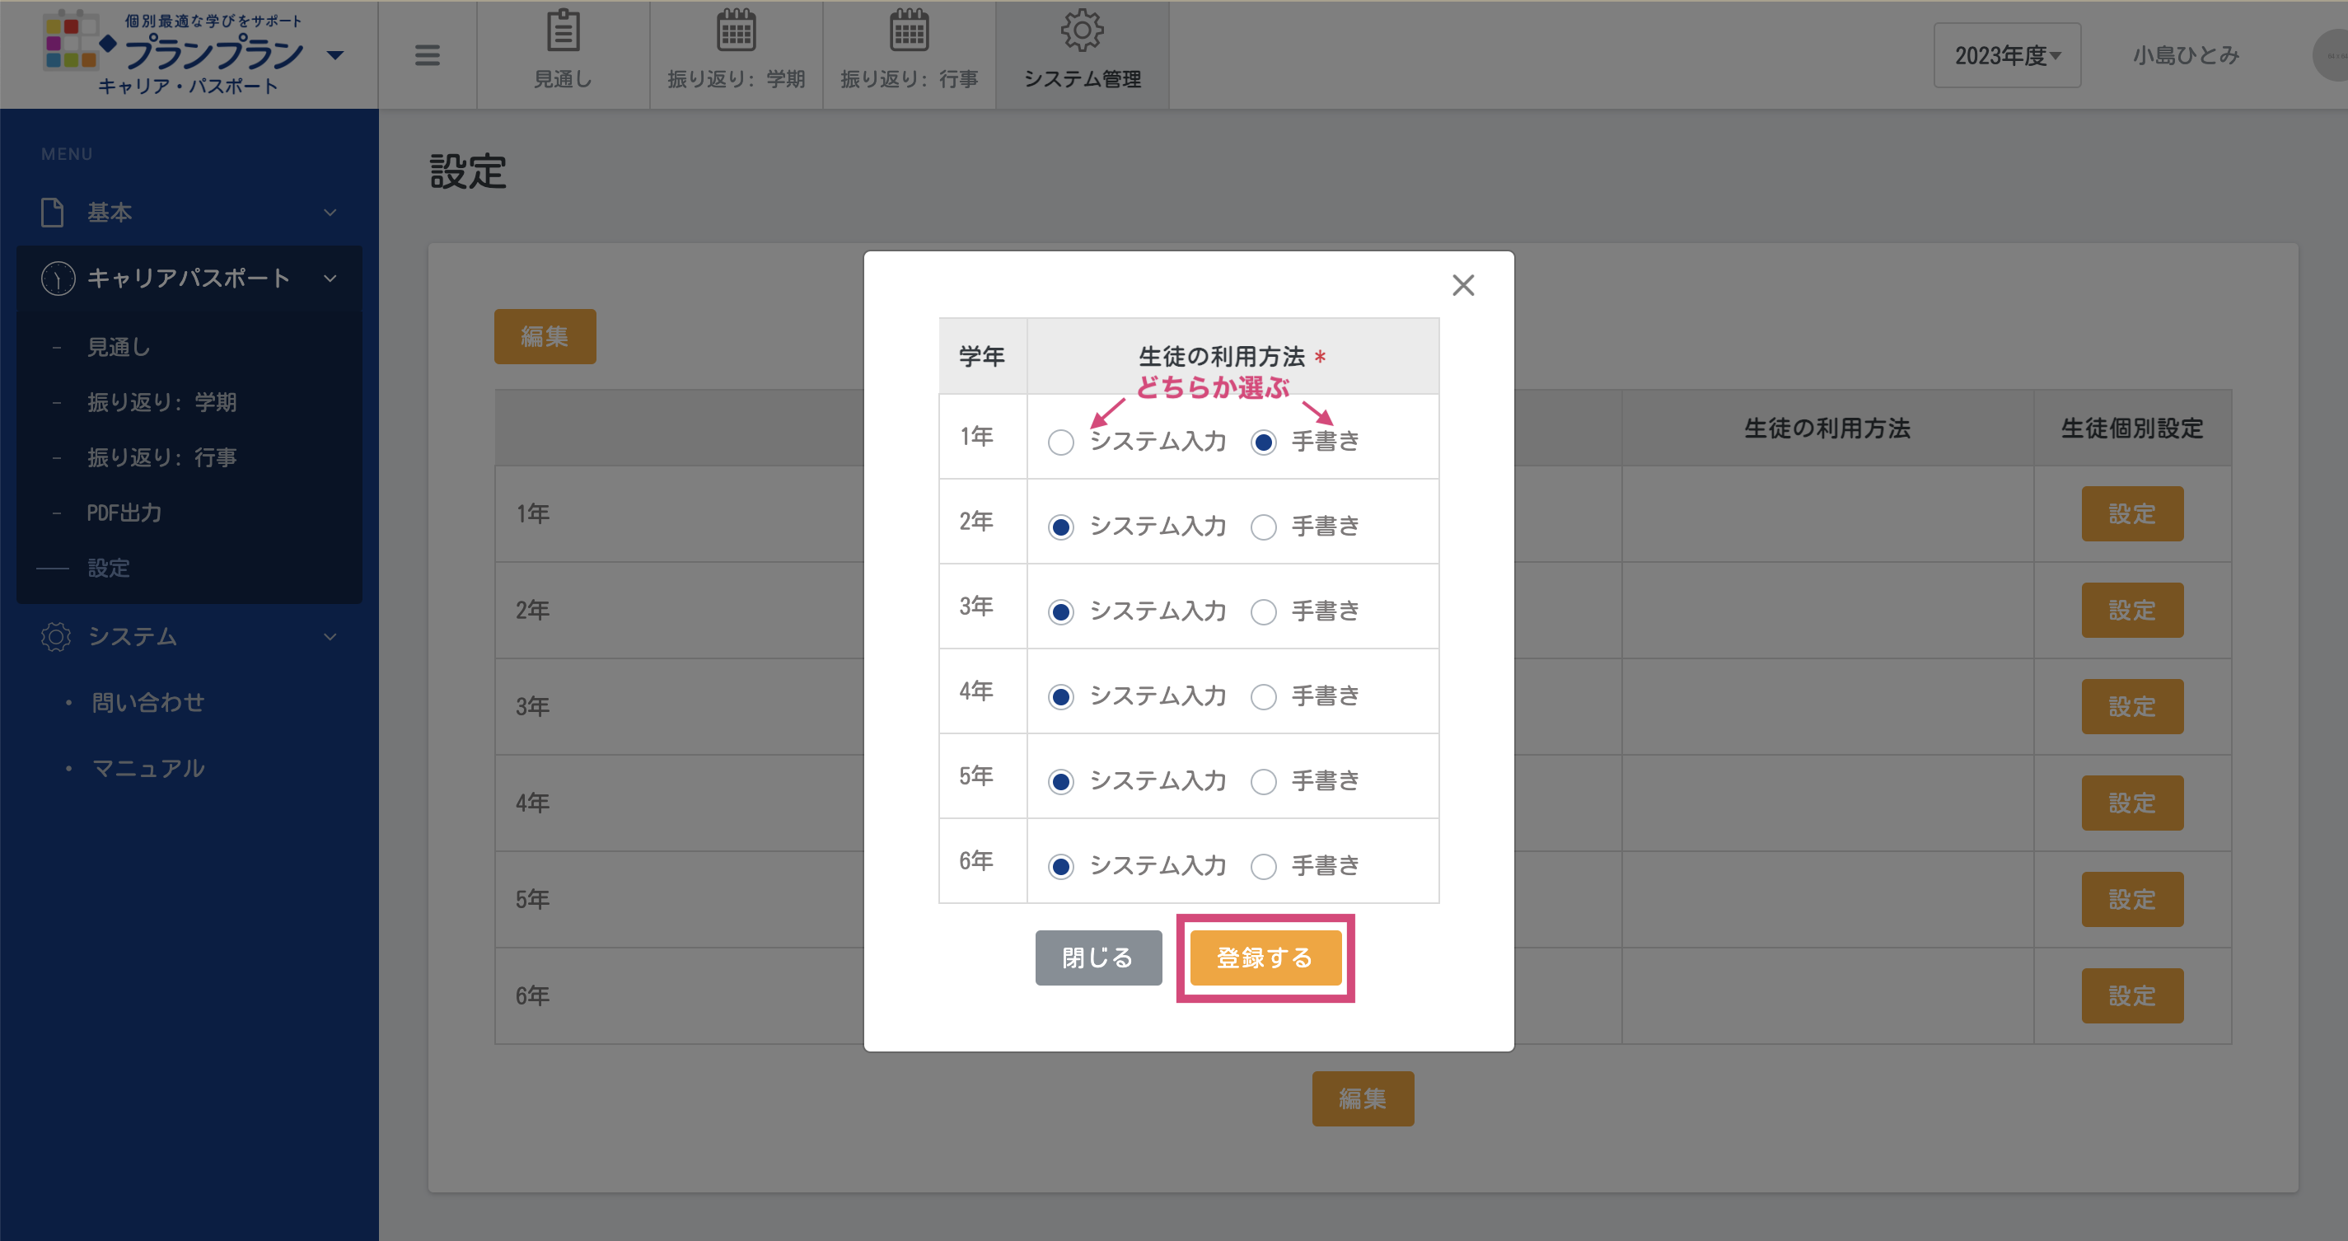Click 振り返り: 学期 calendar icon
This screenshot has height=1241, width=2348.
(x=736, y=32)
